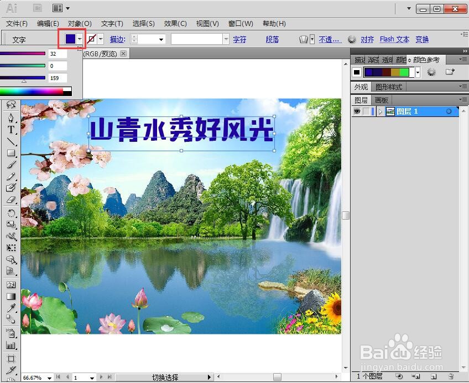Select the Line Segment tool

coord(11,141)
